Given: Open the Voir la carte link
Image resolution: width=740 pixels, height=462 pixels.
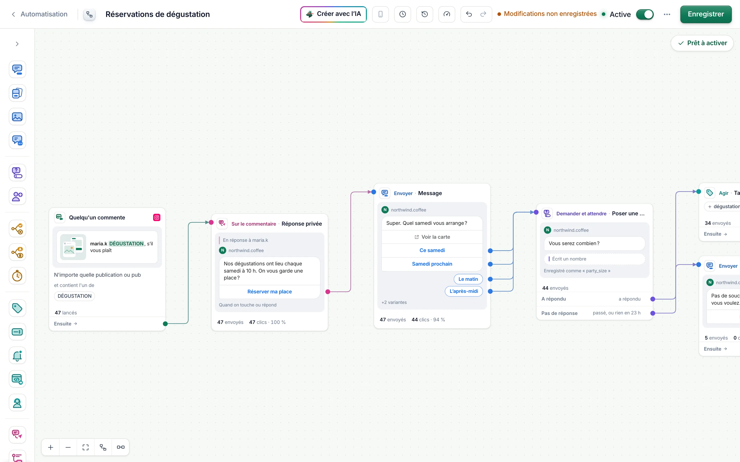Looking at the screenshot, I should pyautogui.click(x=432, y=237).
